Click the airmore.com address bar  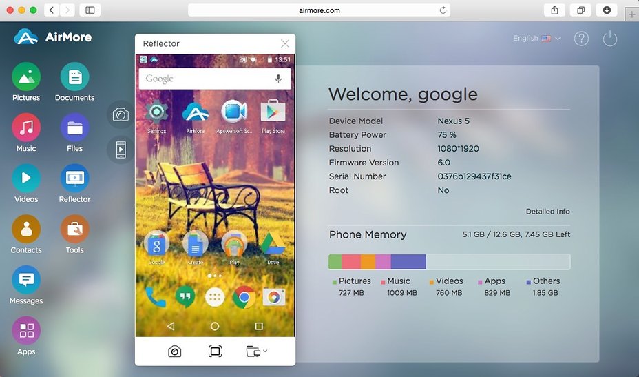319,10
